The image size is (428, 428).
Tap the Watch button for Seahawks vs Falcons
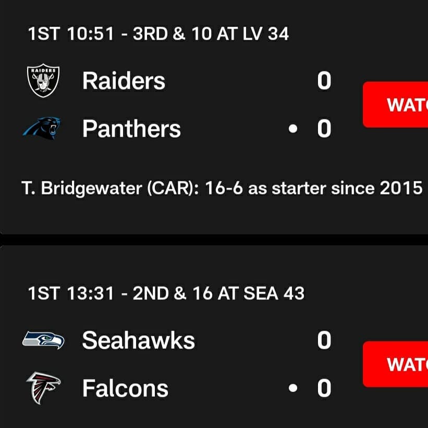395,364
